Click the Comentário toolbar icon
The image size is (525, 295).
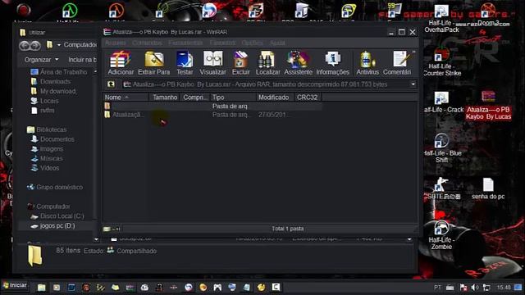(x=397, y=63)
